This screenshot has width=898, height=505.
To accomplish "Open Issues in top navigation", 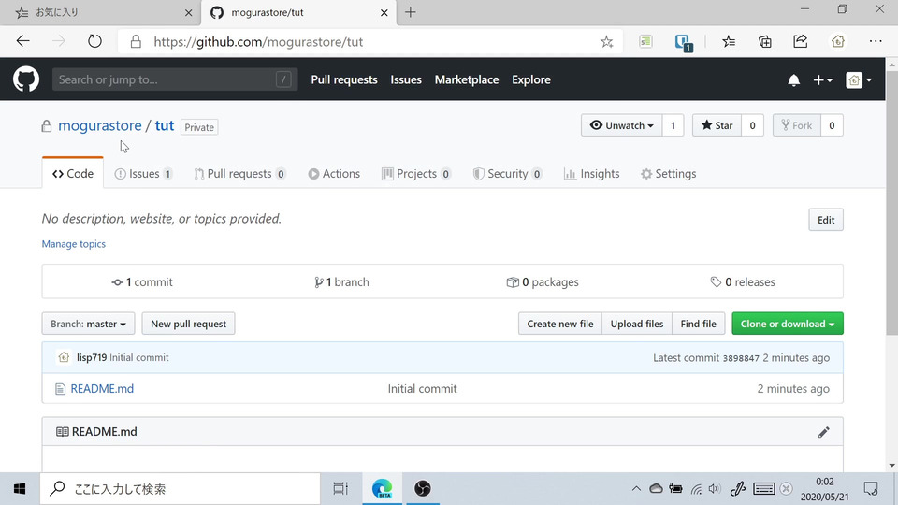I will 406,79.
